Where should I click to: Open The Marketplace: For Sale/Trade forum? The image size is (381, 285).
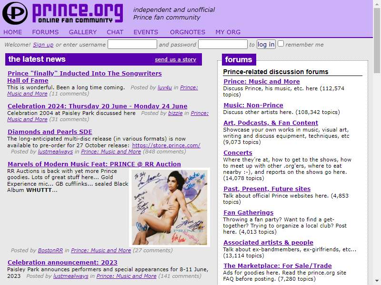click(x=278, y=266)
